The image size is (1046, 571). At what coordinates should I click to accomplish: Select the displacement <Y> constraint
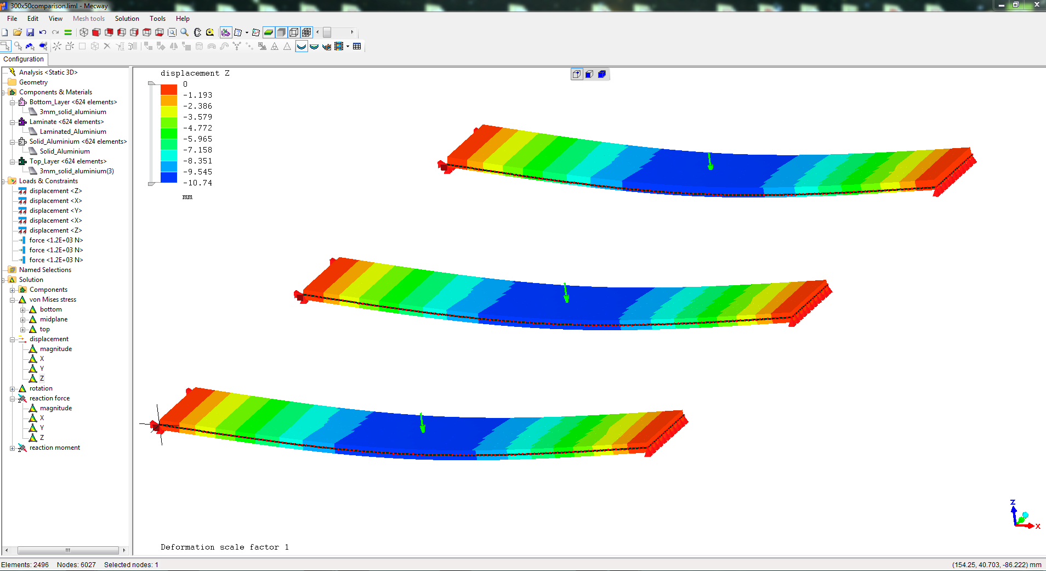tap(56, 211)
